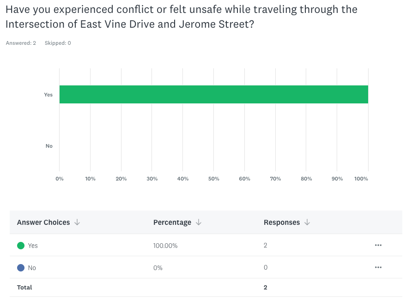Click the 100.00% percentage cell
The image size is (412, 307).
tap(165, 246)
